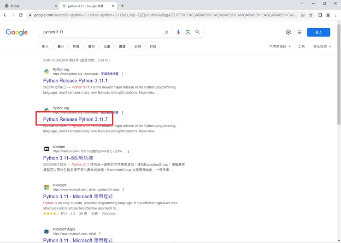Click the Google search input with 'python 3.11'
Viewport: 341px width, 243px height.
[102, 32]
